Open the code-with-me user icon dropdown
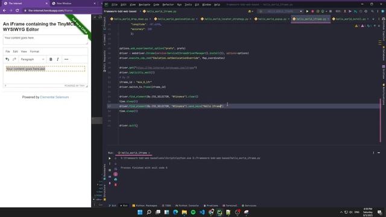386x217 pixels. pyautogui.click(x=251, y=11)
